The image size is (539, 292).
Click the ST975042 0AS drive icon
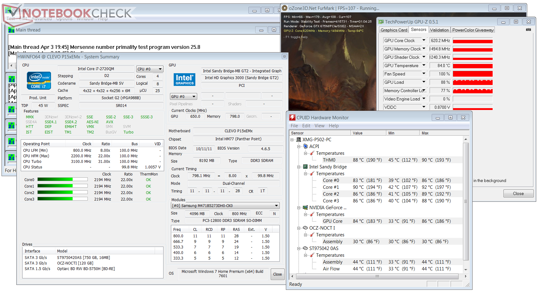click(x=305, y=248)
